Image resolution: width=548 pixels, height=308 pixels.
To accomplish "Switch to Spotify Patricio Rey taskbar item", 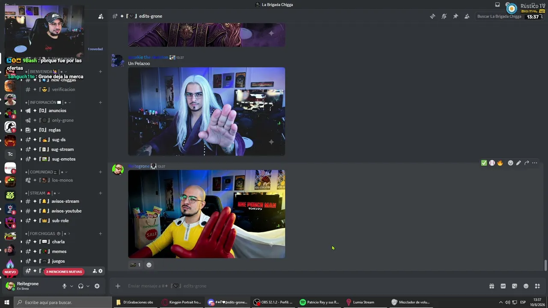I will tap(319, 302).
